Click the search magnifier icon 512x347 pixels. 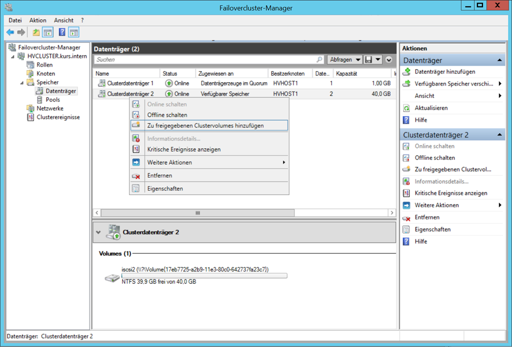click(319, 60)
